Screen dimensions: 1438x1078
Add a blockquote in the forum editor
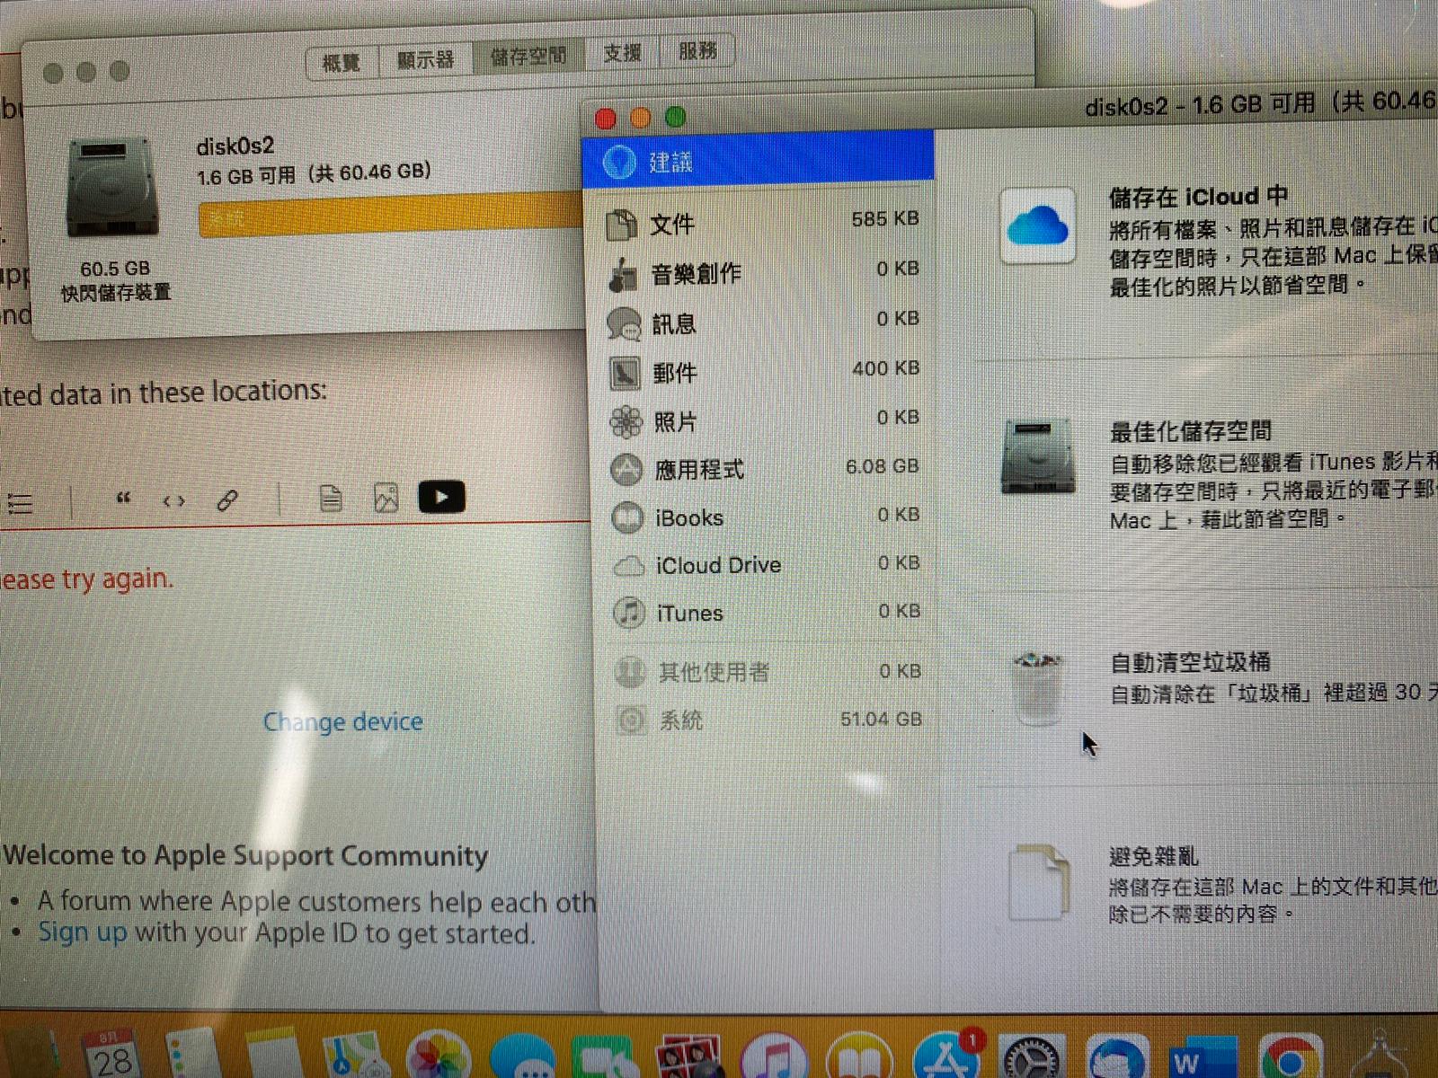124,499
